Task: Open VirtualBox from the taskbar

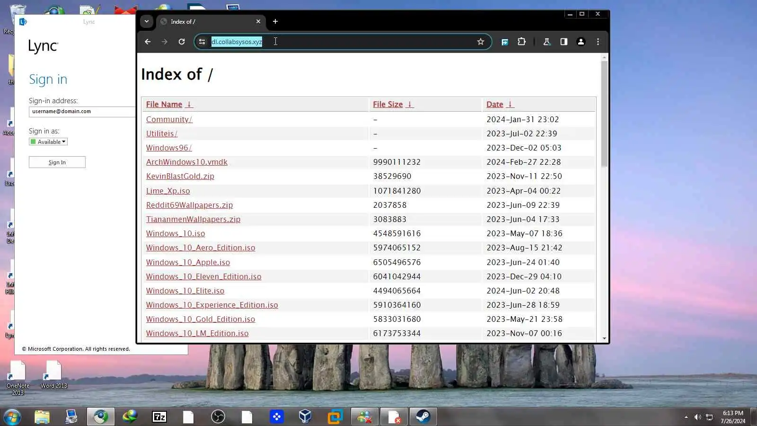Action: pos(305,417)
